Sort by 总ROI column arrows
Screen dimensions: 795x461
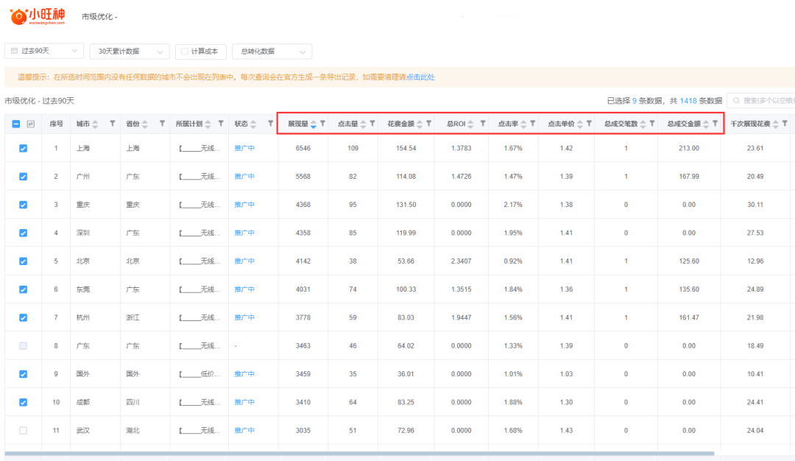click(470, 124)
